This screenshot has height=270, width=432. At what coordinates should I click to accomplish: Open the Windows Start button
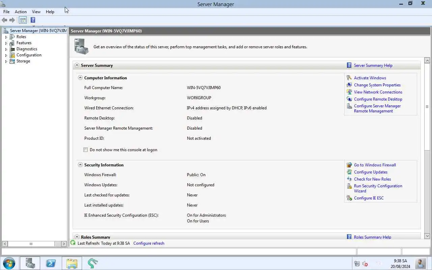(x=9, y=263)
